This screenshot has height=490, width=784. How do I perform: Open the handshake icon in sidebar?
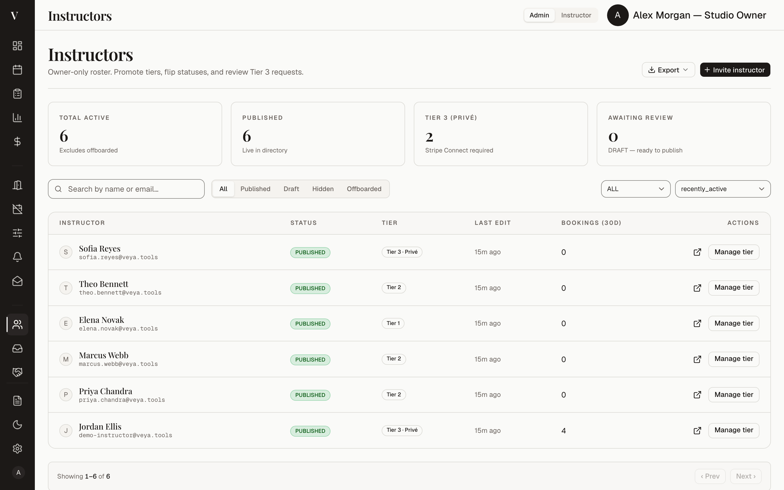[17, 372]
